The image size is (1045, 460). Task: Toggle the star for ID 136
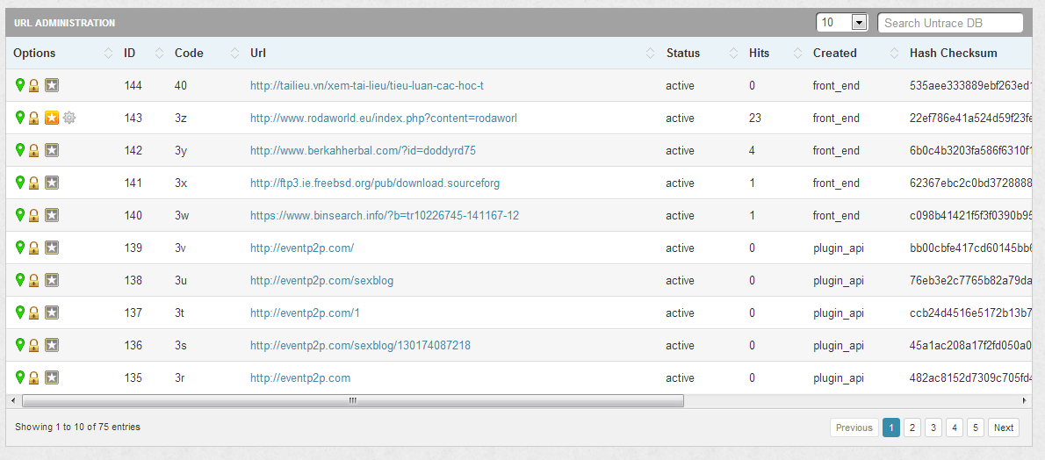coord(52,345)
